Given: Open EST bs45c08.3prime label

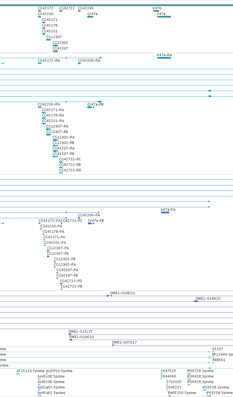Looking at the screenshot, I should coord(51,382).
